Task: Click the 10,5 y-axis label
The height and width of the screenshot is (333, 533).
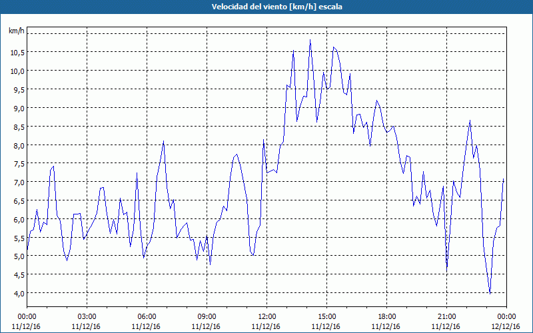Action: (x=17, y=53)
